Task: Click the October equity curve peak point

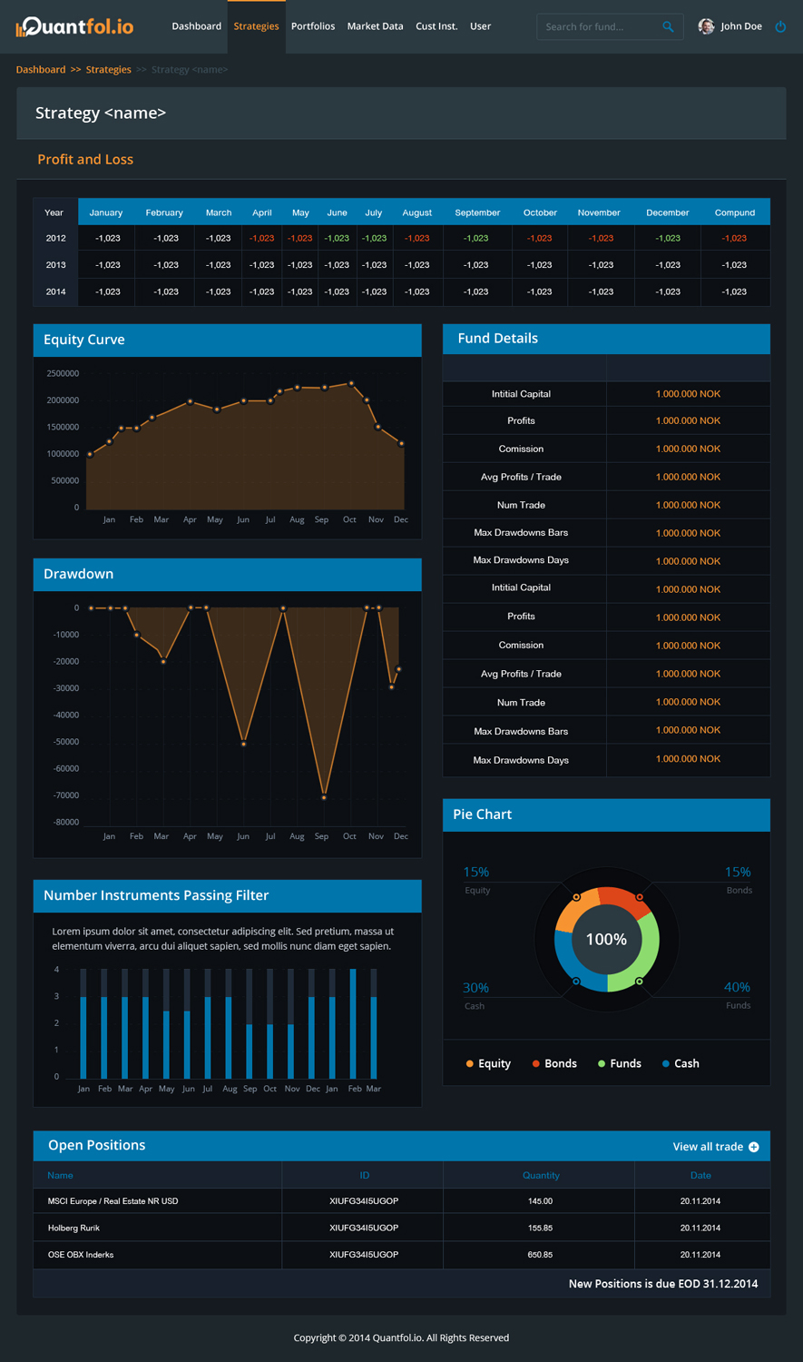Action: coord(351,383)
